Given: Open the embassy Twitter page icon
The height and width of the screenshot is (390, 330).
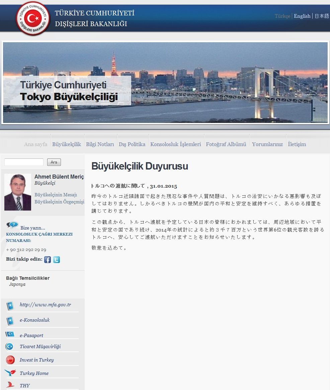Looking at the screenshot, I should point(57,260).
